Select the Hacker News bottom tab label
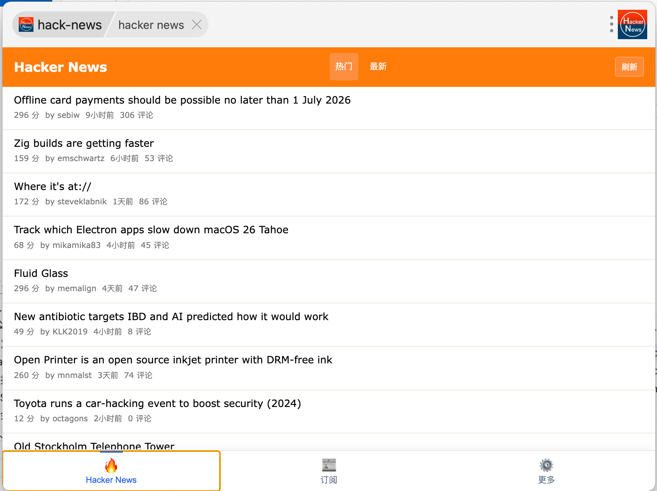 click(111, 480)
